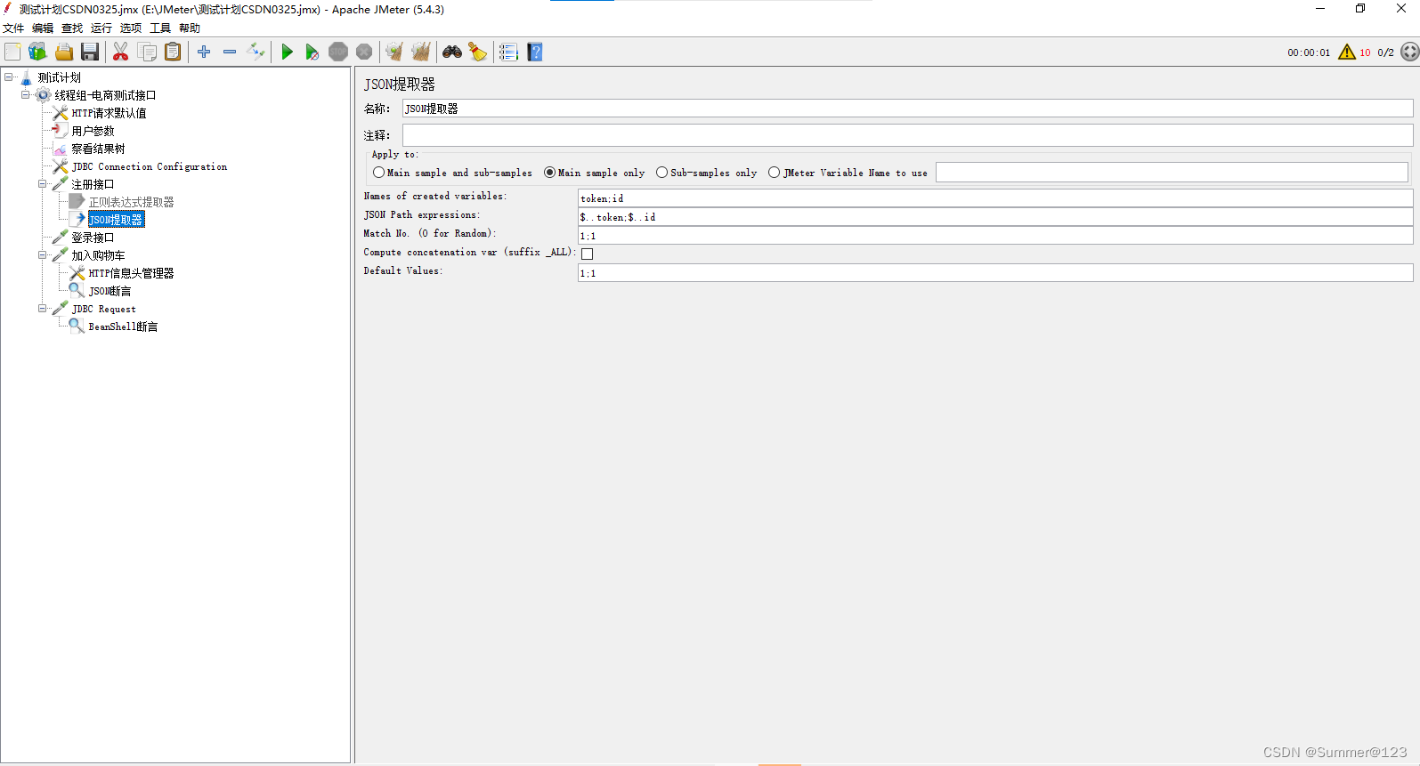This screenshot has width=1420, height=766.
Task: Collapse the 线程组-电商测试接口 node
Action: 26,95
